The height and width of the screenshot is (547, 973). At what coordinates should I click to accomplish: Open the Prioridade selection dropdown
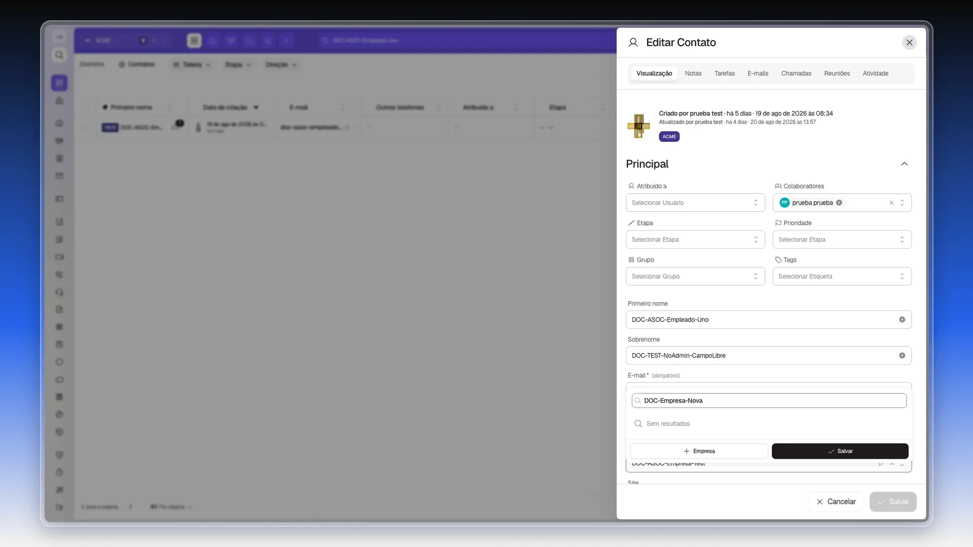842,240
